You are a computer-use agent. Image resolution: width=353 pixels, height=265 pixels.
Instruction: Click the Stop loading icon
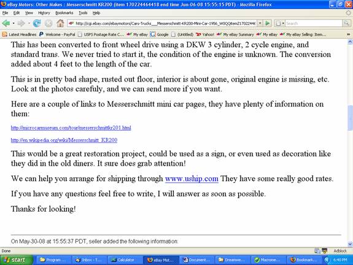[x=48, y=23]
